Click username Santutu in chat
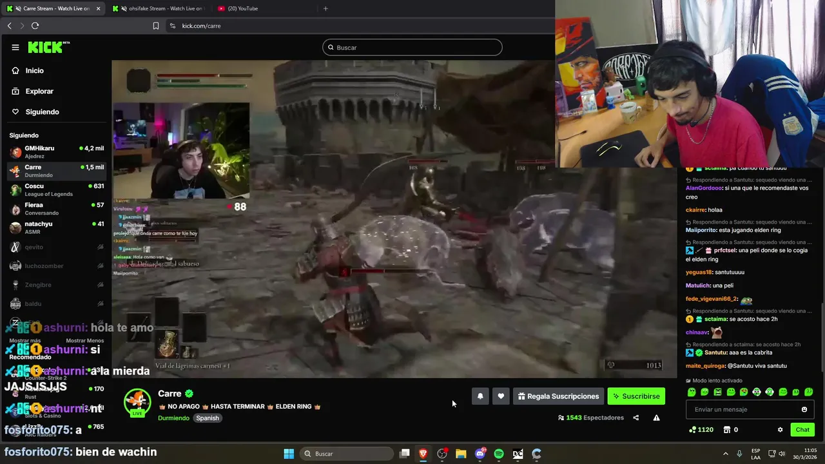 pos(714,353)
